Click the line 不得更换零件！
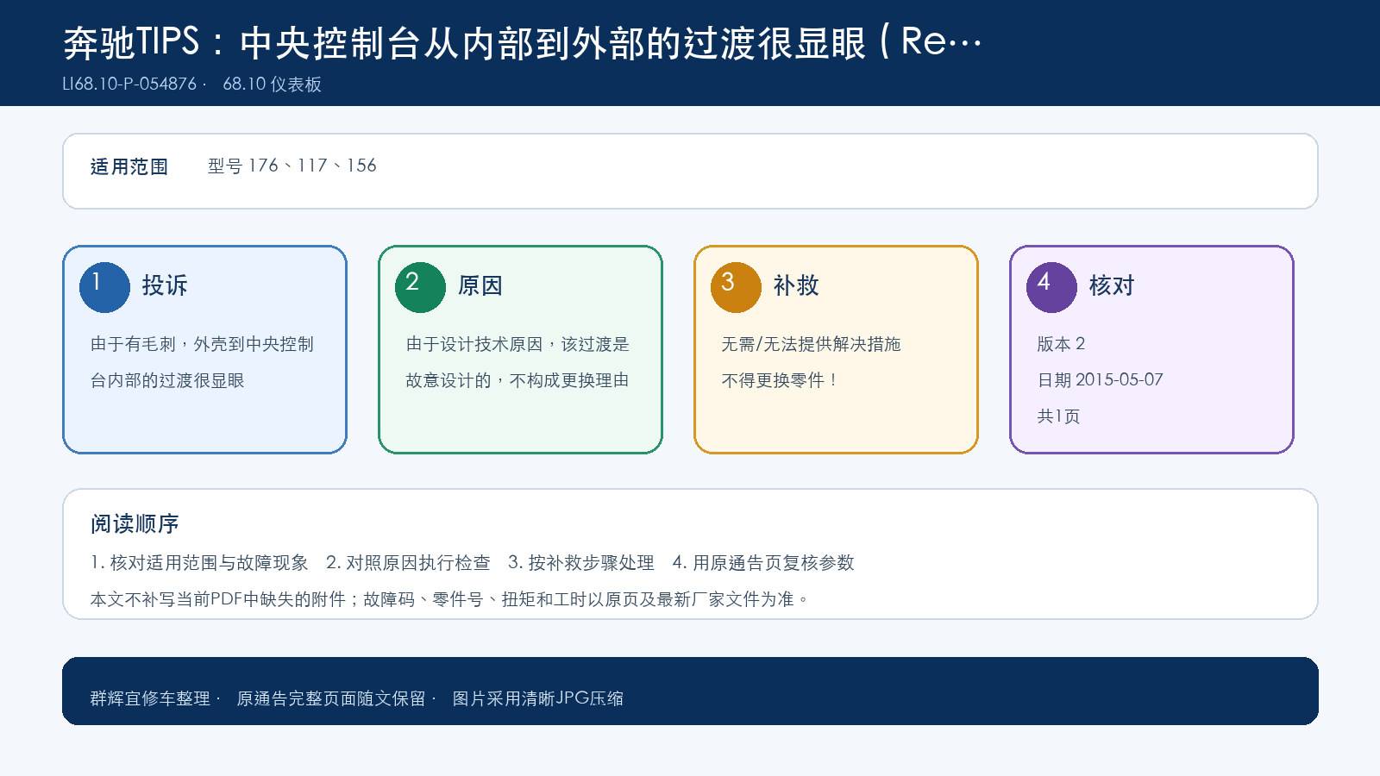1380x776 pixels. coord(780,380)
